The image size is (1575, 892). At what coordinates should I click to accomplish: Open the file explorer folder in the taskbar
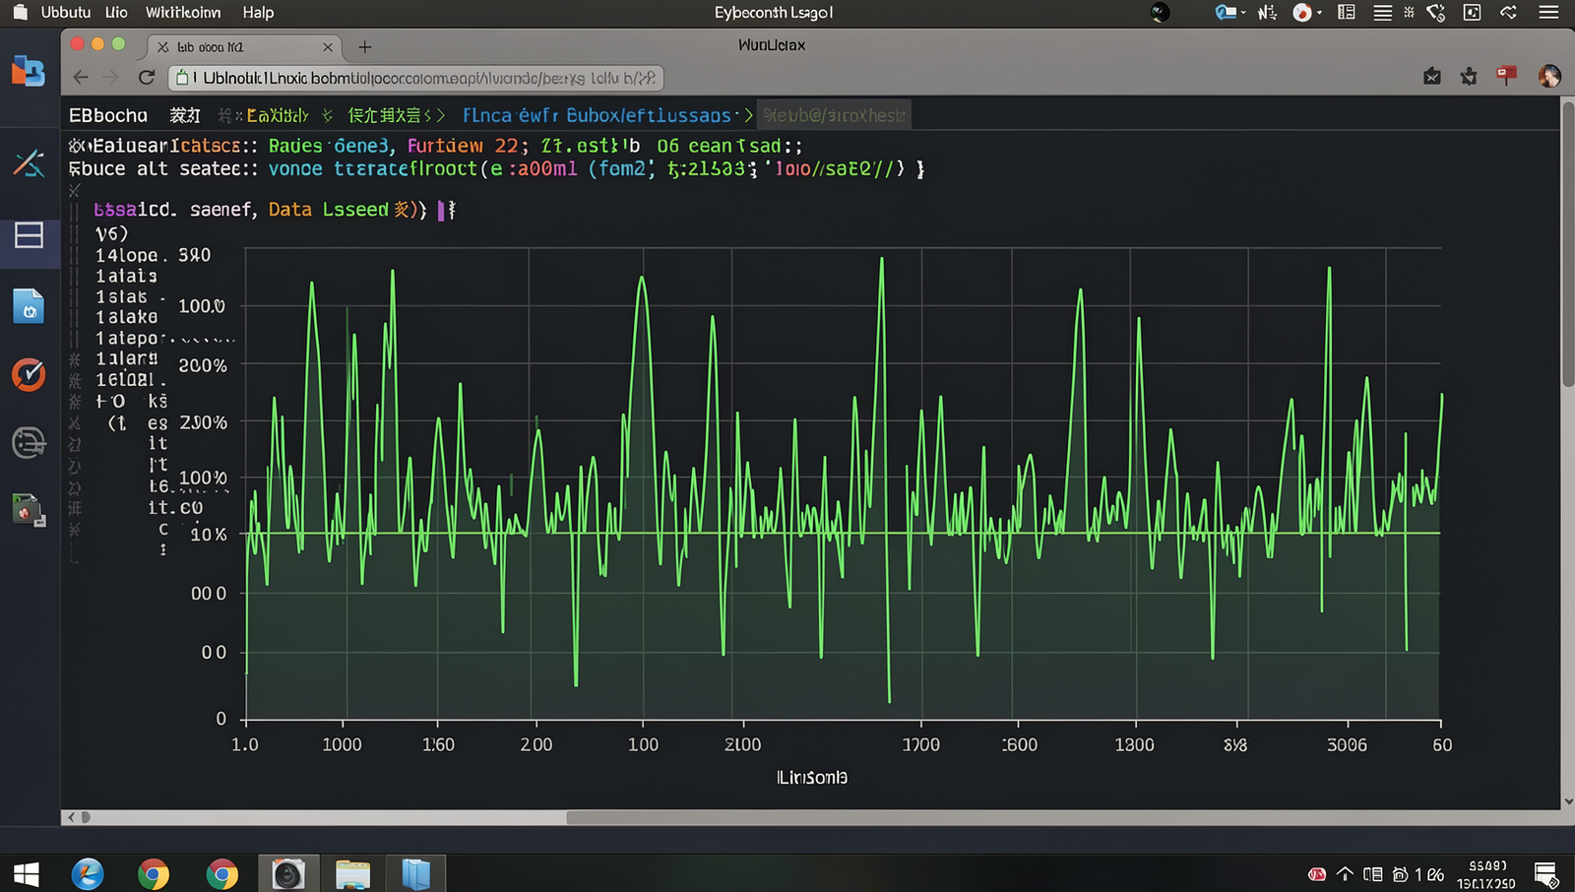[352, 874]
